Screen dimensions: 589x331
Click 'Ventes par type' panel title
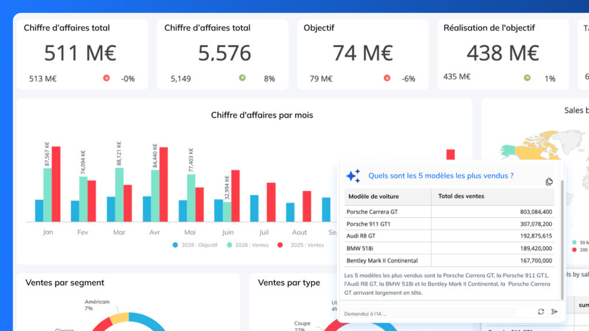(x=289, y=283)
